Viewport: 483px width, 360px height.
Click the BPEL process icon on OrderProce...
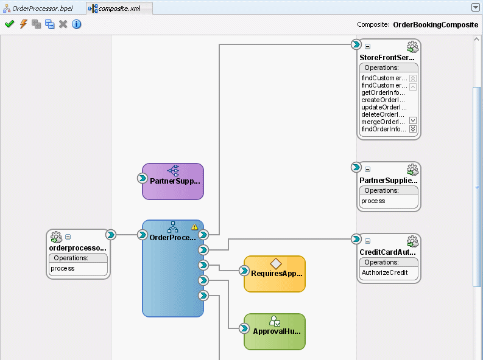172,227
